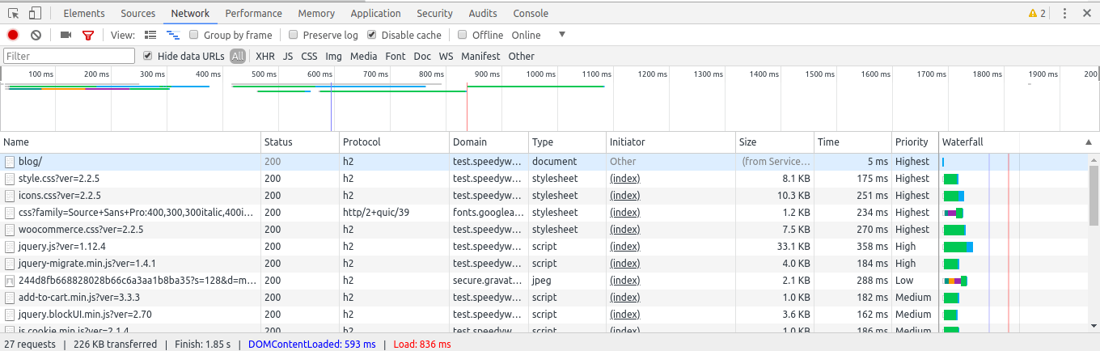This screenshot has height=351, width=1100.
Task: Open the Elements tab
Action: [x=84, y=13]
